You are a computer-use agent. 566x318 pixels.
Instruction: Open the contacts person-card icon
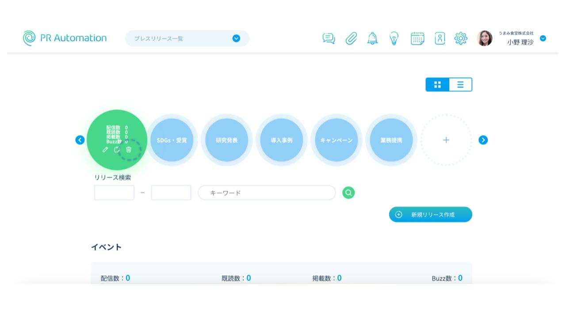click(x=440, y=38)
